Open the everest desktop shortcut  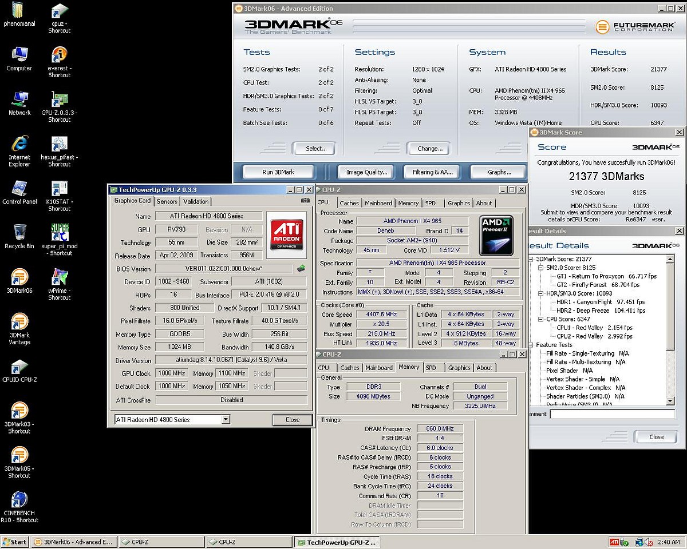point(60,55)
